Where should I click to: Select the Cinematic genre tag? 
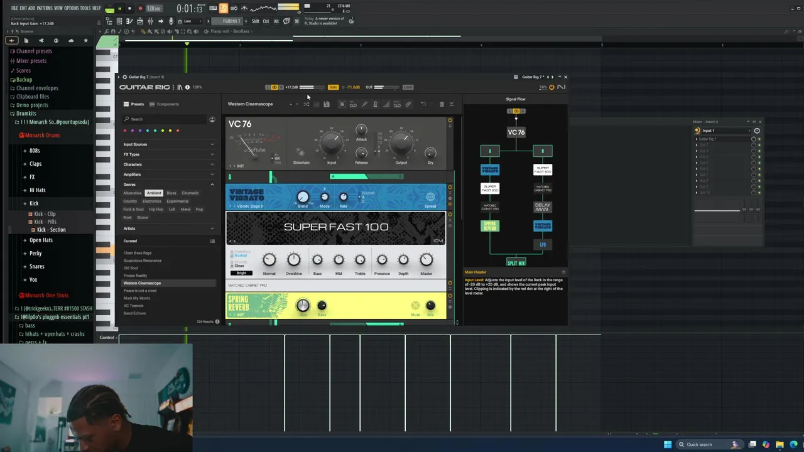click(190, 193)
